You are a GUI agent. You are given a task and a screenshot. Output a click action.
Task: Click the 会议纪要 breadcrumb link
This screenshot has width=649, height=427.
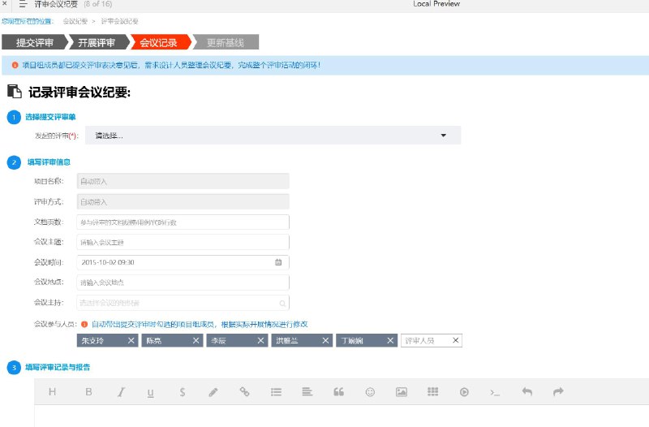75,21
